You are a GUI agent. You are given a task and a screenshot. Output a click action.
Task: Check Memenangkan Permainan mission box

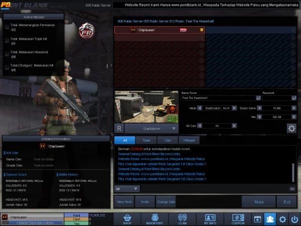pos(7,27)
